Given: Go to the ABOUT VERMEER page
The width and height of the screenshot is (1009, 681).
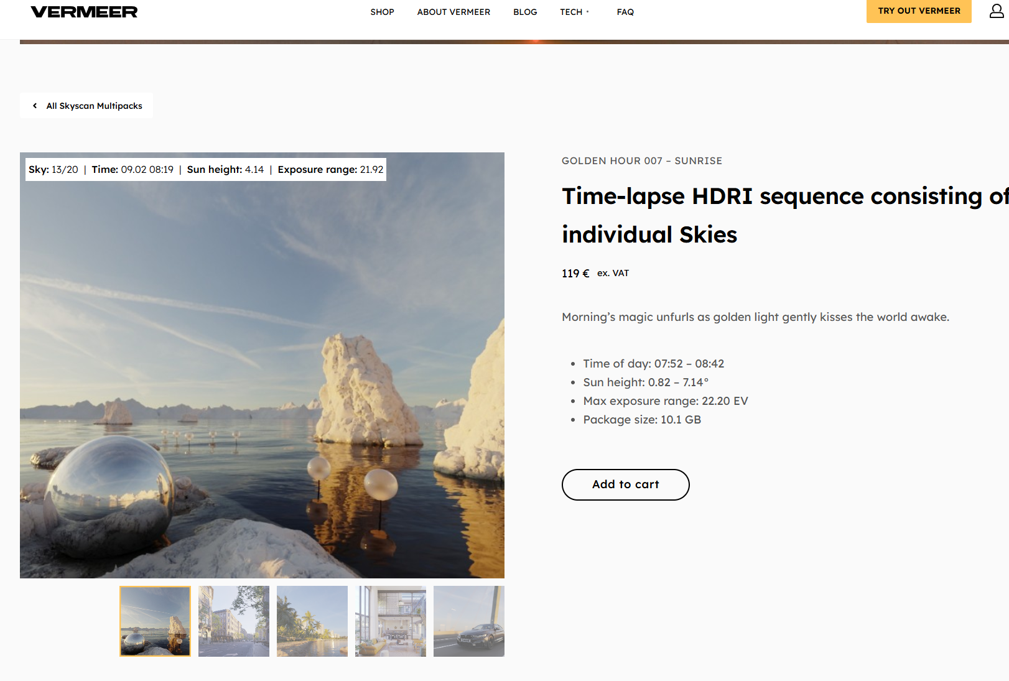Looking at the screenshot, I should [453, 12].
